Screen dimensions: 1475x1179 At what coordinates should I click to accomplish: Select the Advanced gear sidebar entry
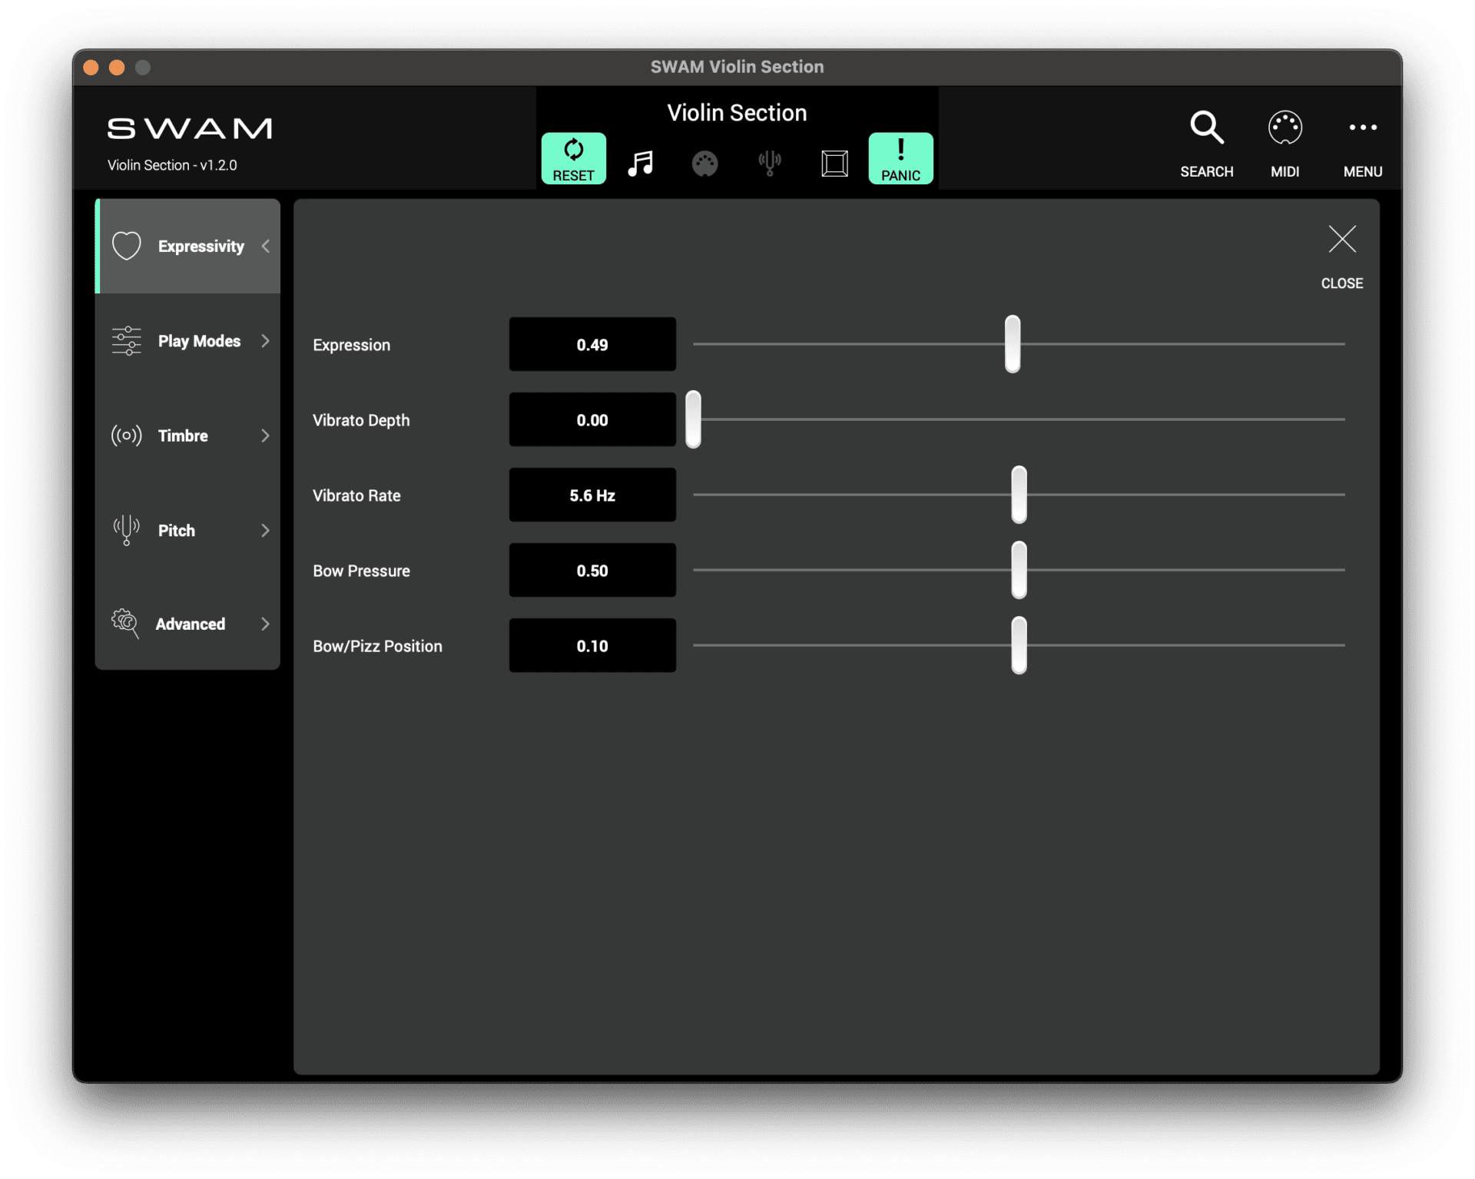pos(125,624)
